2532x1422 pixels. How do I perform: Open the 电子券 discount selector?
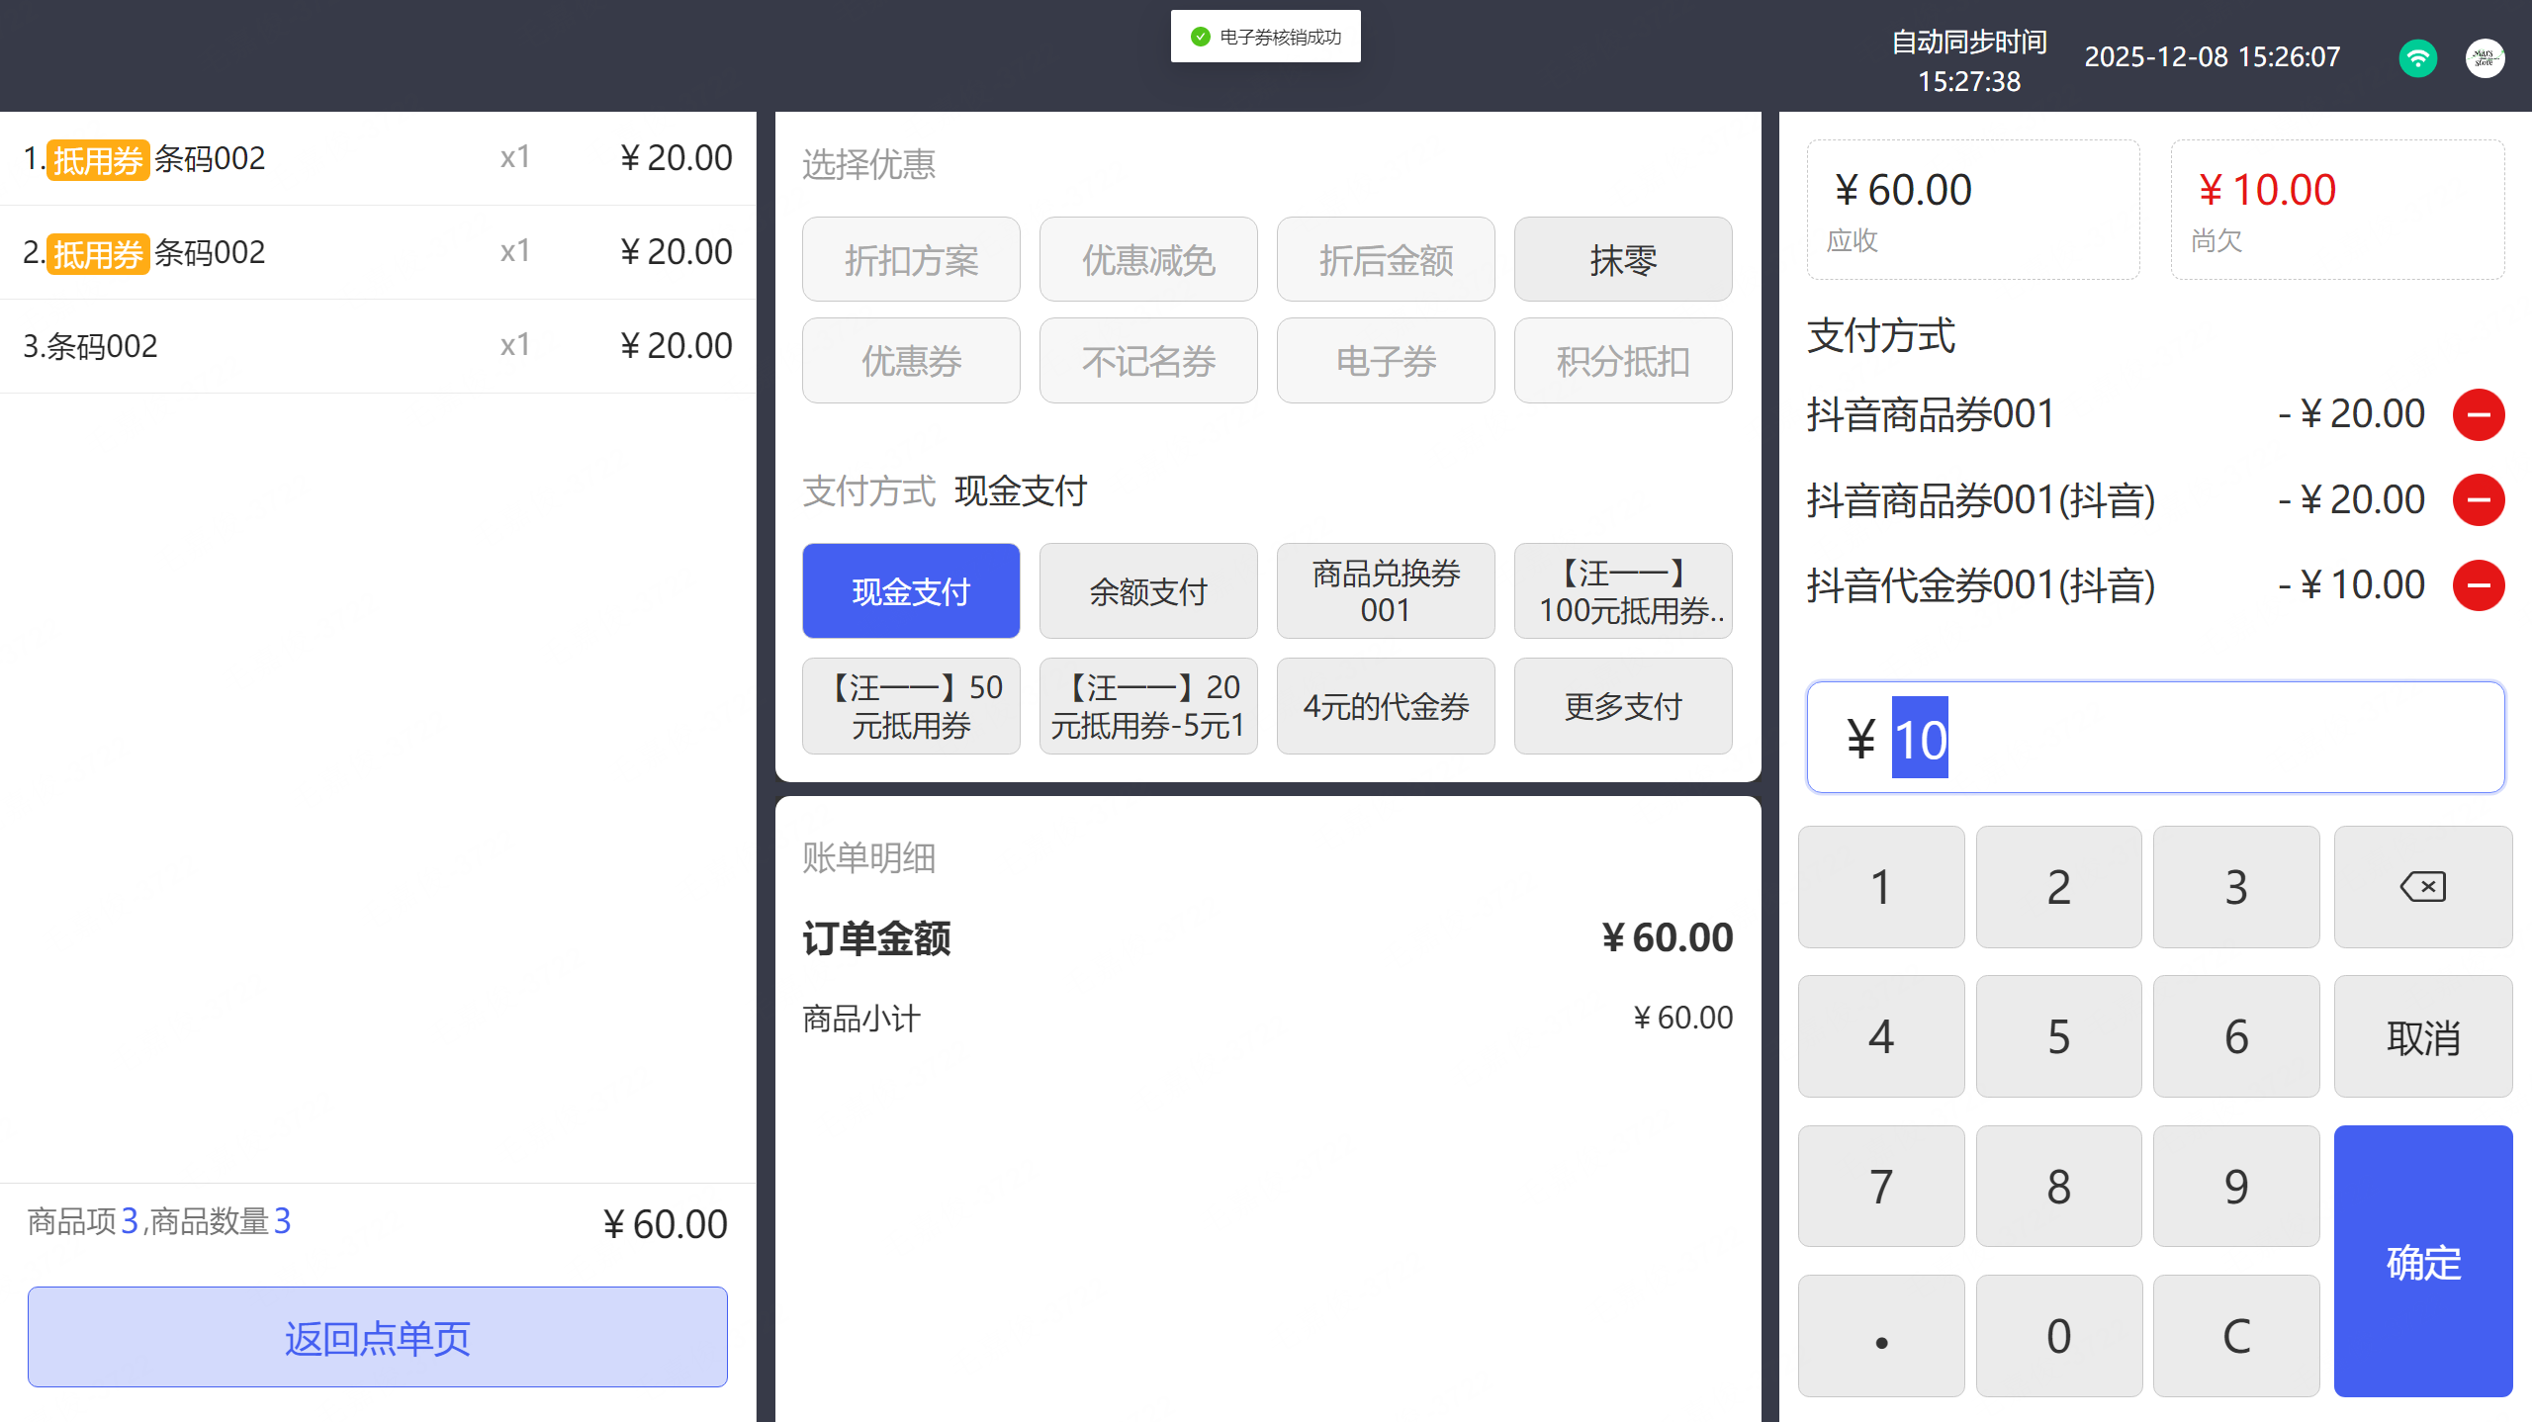pos(1385,361)
